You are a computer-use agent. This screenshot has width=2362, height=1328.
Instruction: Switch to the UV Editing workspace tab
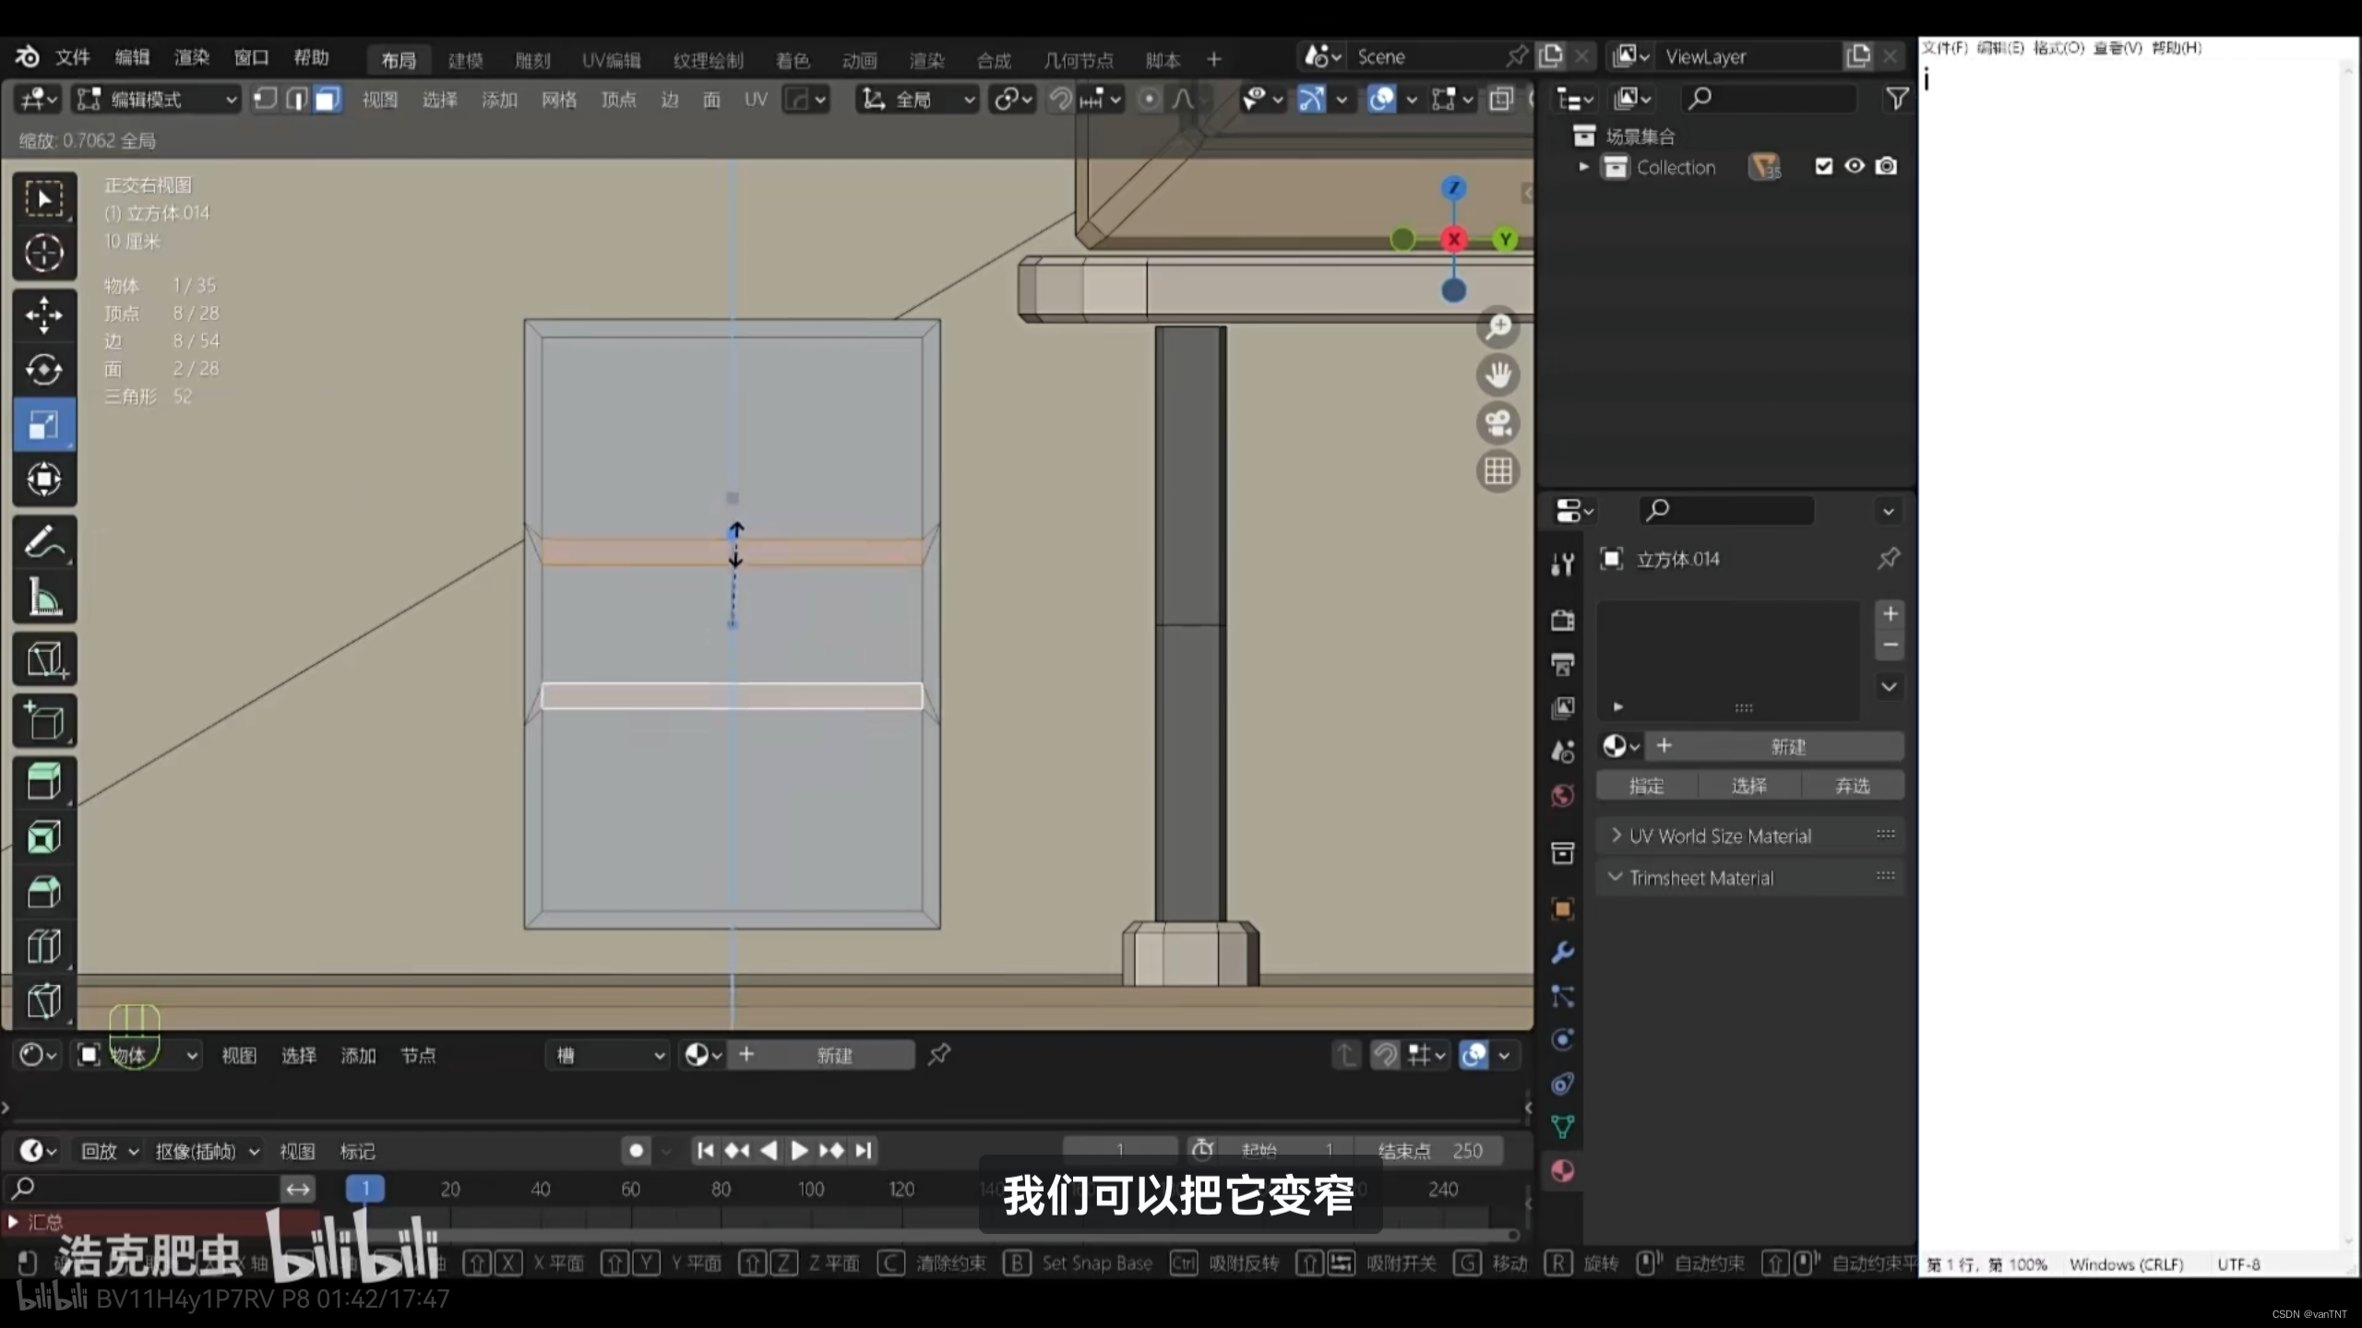tap(611, 60)
